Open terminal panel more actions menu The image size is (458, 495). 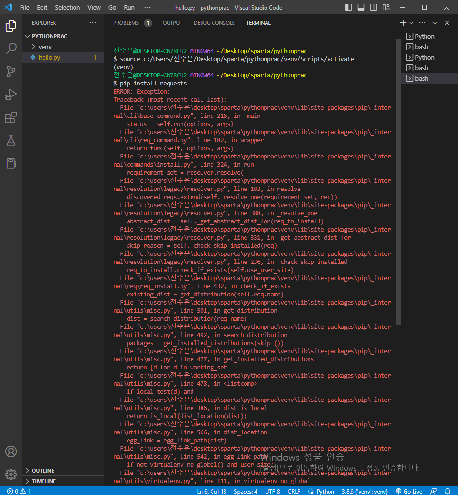[422, 23]
